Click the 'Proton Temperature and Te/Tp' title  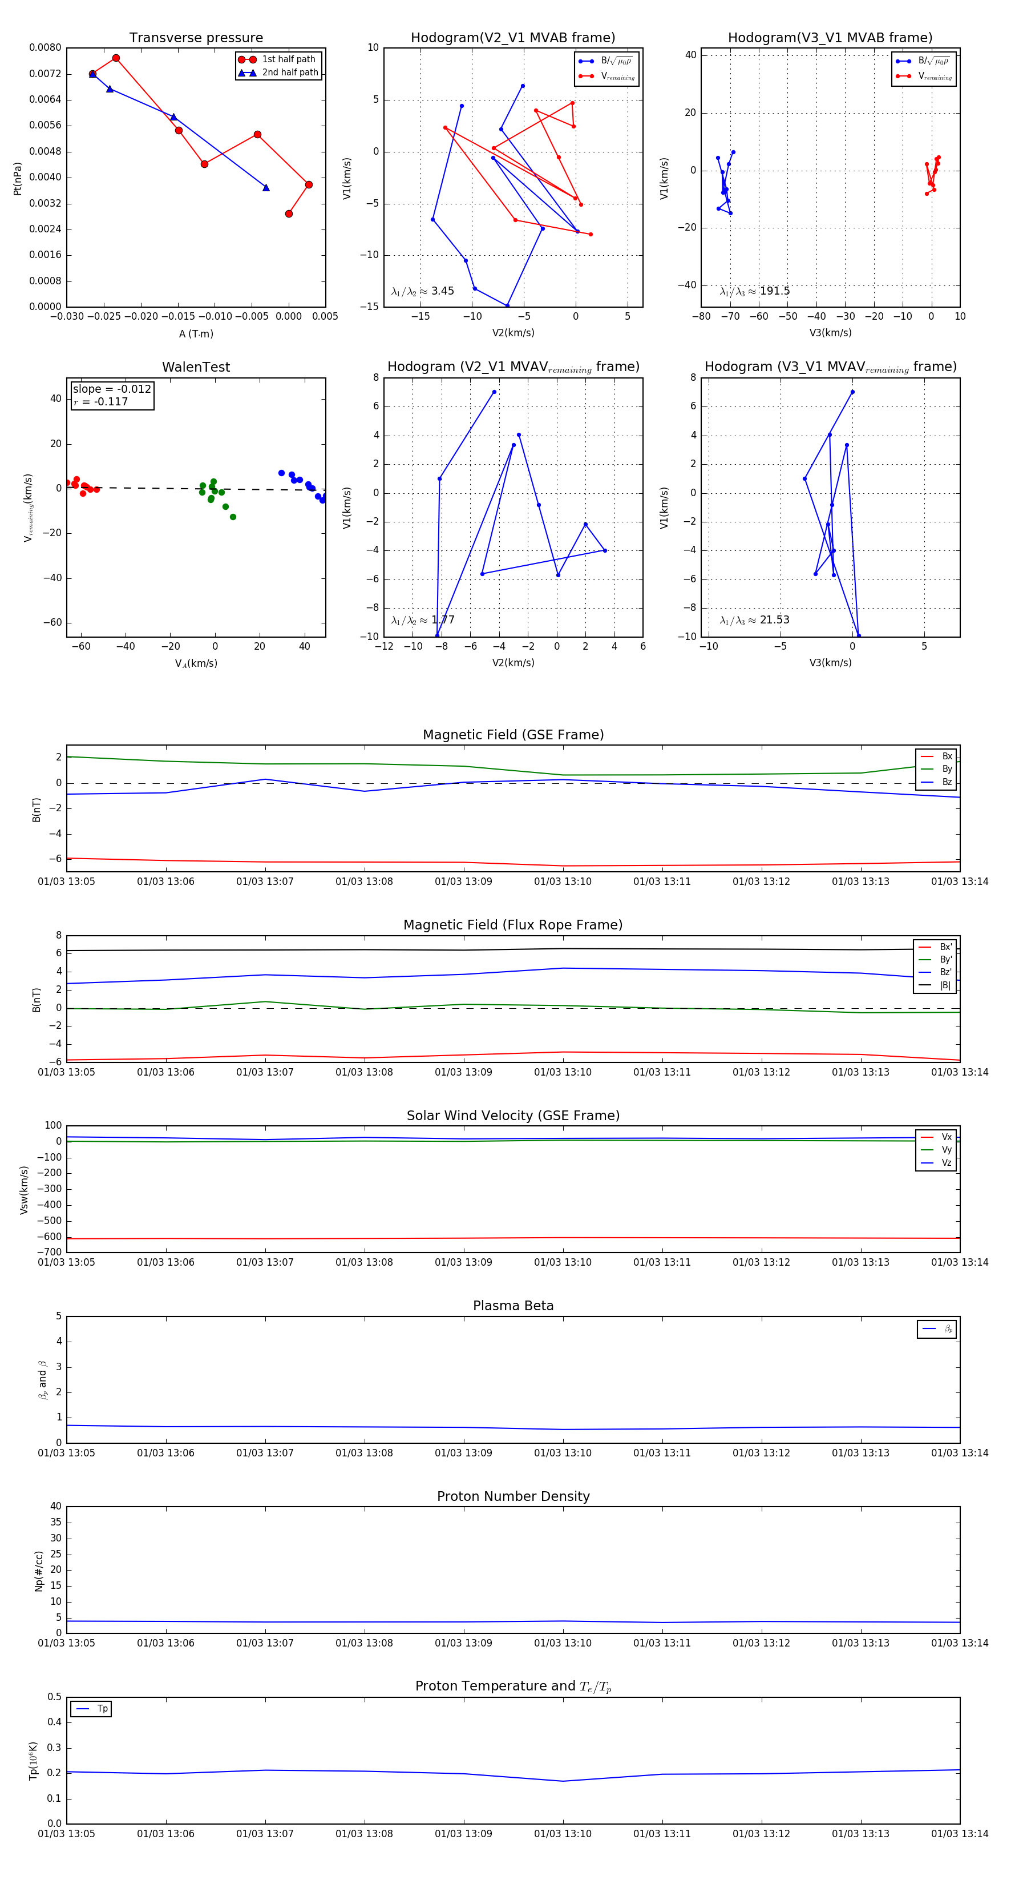(513, 1686)
